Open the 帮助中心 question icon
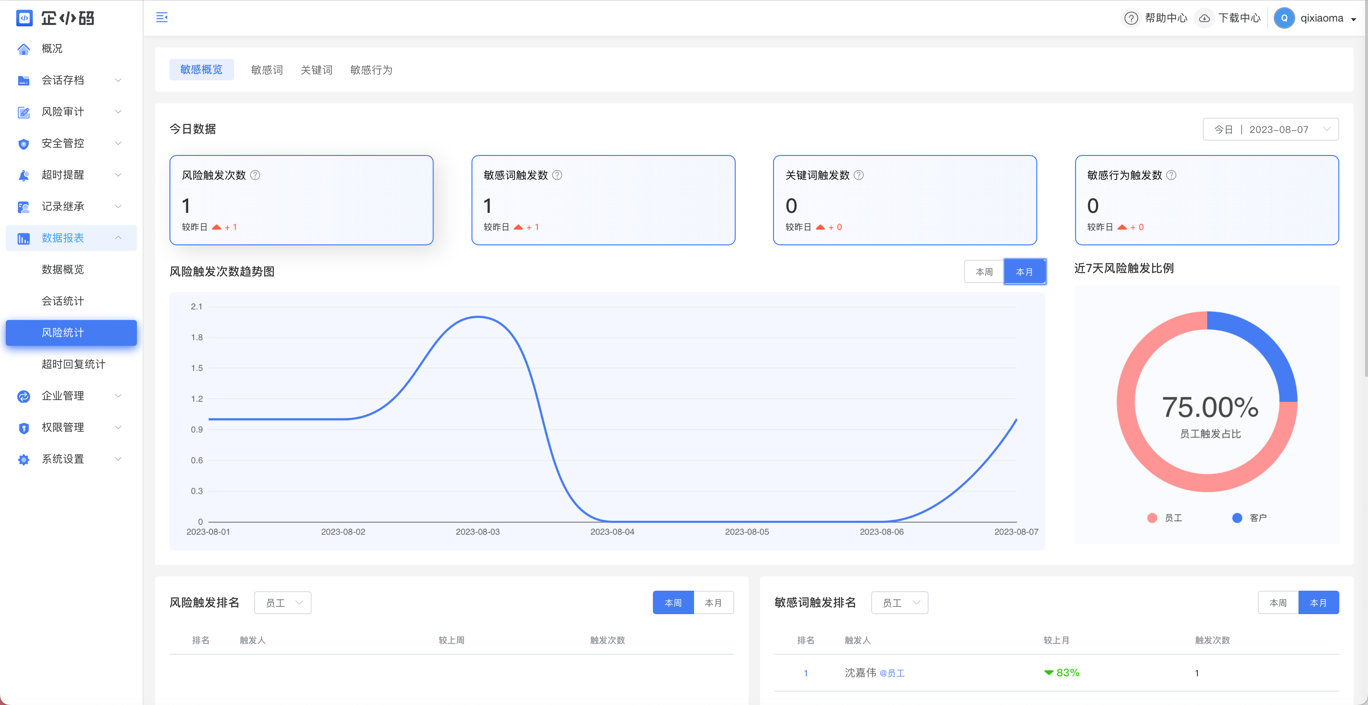 click(1131, 19)
